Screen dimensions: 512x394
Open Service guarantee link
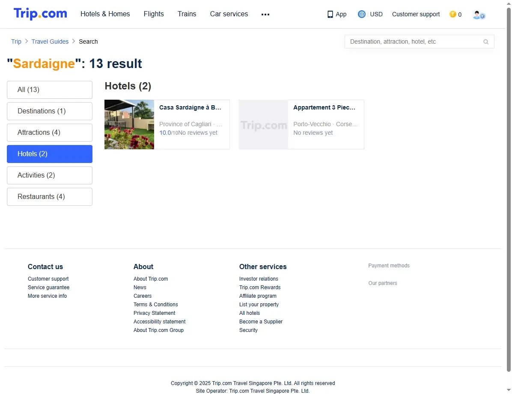[x=48, y=287]
